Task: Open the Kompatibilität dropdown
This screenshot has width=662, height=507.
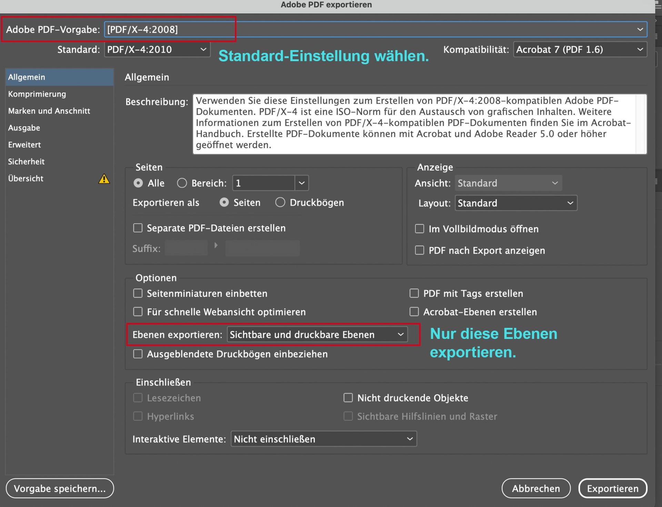Action: click(x=580, y=49)
